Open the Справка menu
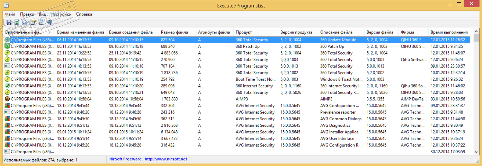 [84, 14]
